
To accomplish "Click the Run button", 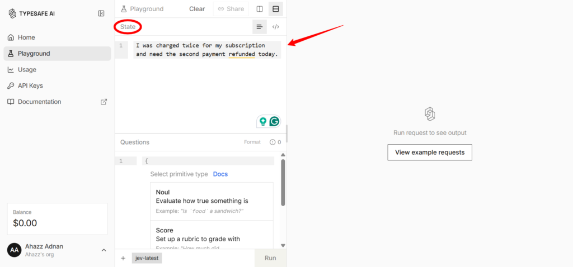I will 270,258.
